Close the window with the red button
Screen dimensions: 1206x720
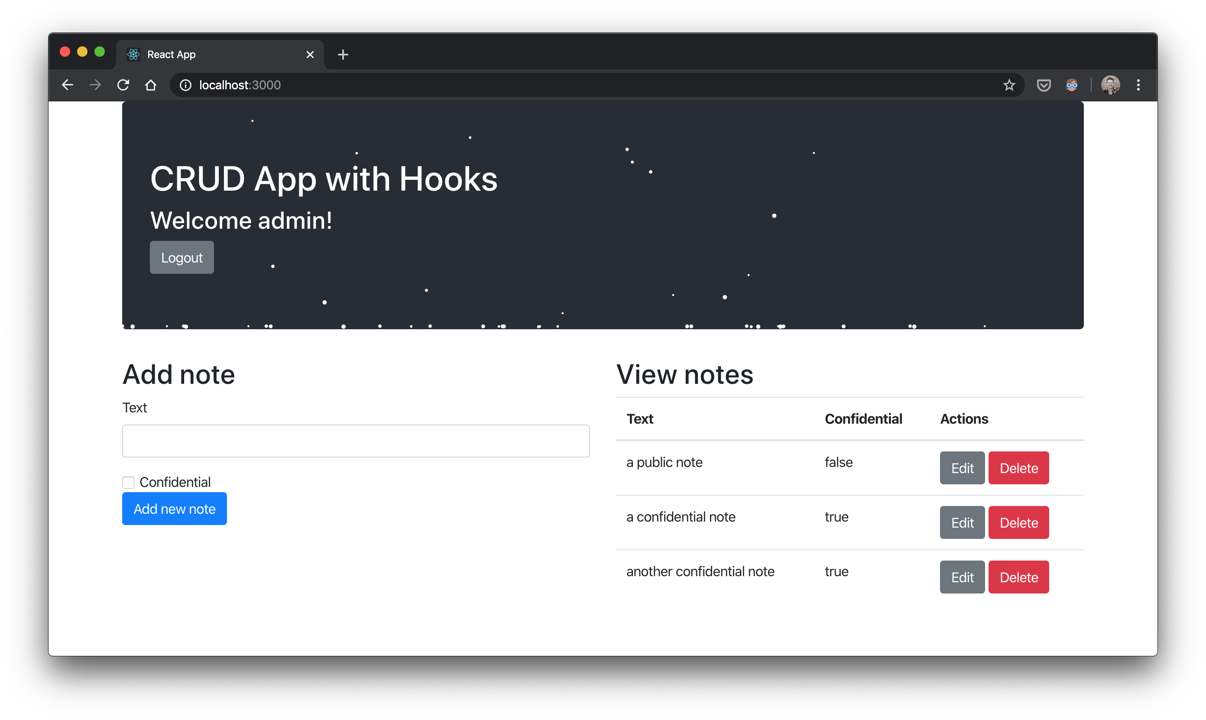(65, 52)
